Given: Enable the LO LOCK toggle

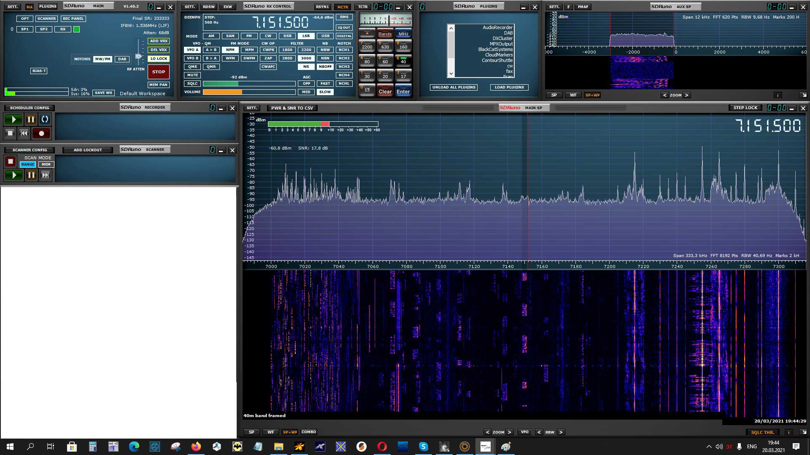Looking at the screenshot, I should 159,59.
